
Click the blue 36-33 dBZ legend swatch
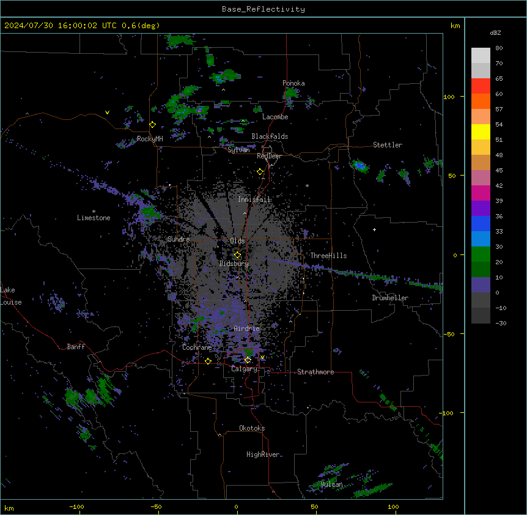click(481, 223)
